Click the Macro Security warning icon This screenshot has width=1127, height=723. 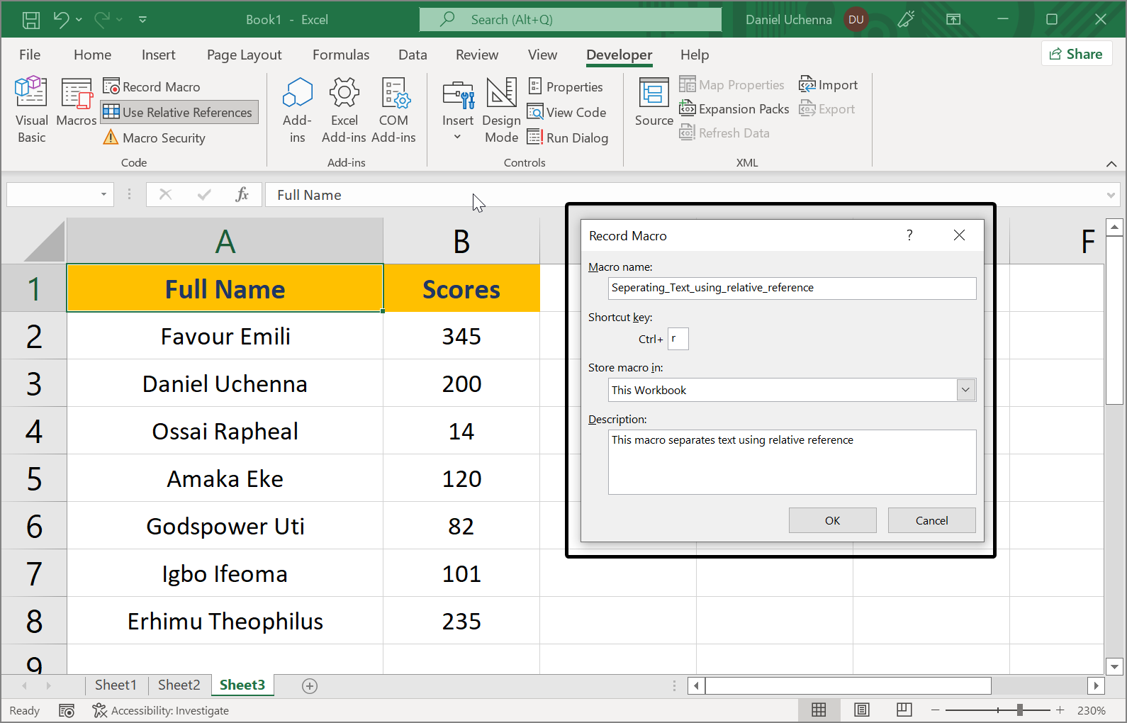coord(111,138)
